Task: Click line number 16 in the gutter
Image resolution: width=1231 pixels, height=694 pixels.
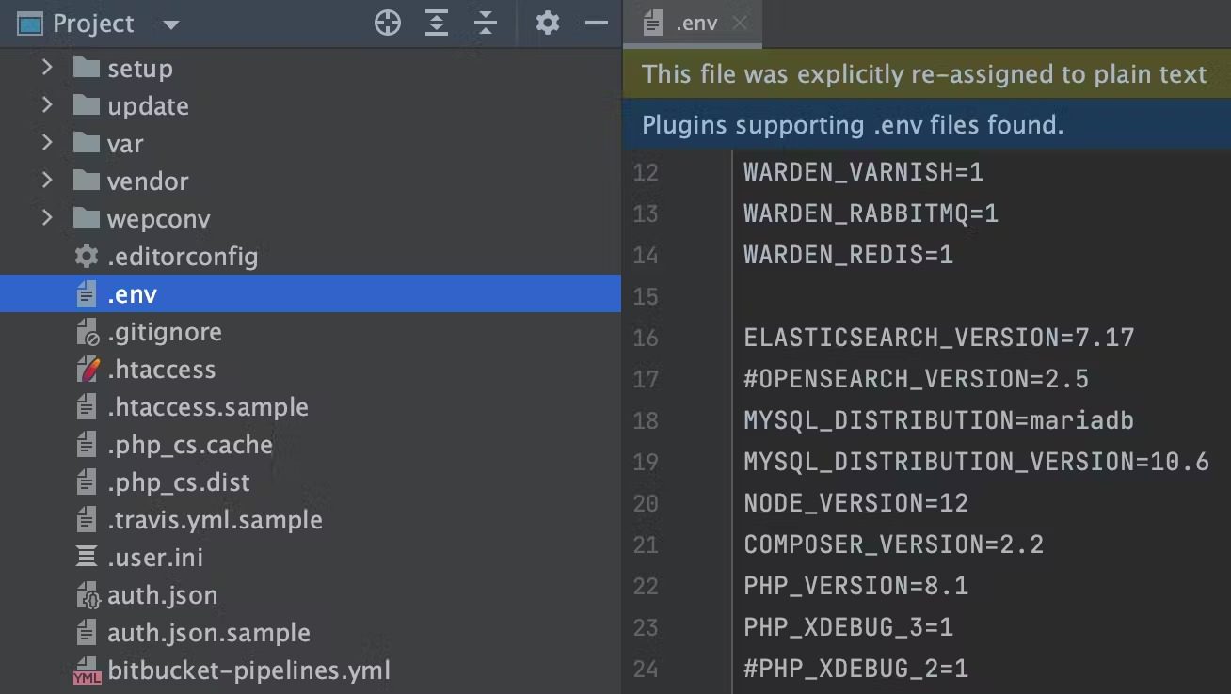Action: [x=646, y=338]
